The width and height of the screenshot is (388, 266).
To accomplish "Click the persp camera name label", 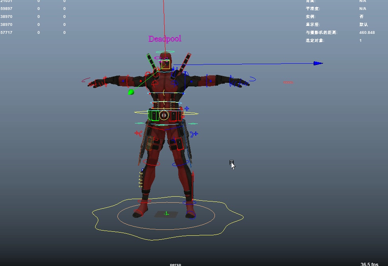I will [175, 264].
